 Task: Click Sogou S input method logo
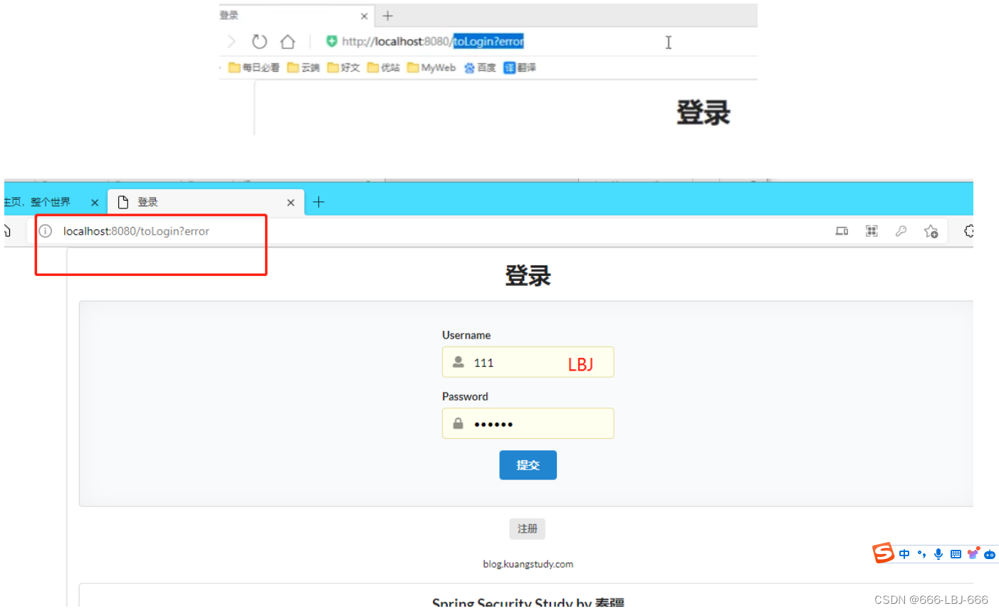tap(884, 553)
